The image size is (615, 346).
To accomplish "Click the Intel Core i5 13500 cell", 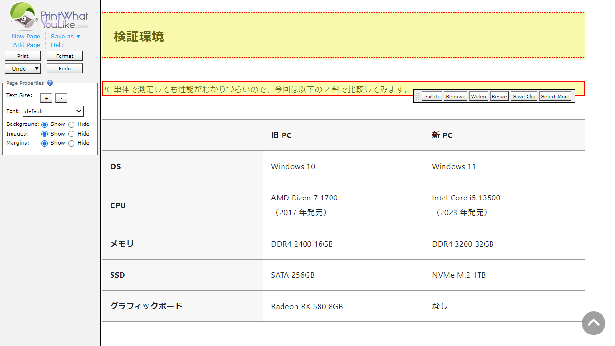I will [504, 205].
